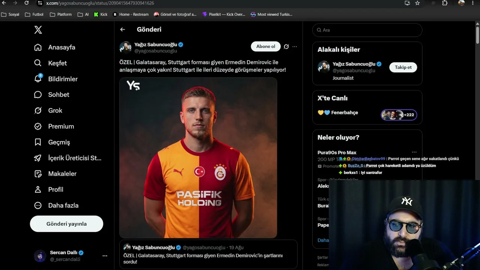Open Görsel ve fotoğraf bookmark
480x270 pixels.
pyautogui.click(x=175, y=15)
